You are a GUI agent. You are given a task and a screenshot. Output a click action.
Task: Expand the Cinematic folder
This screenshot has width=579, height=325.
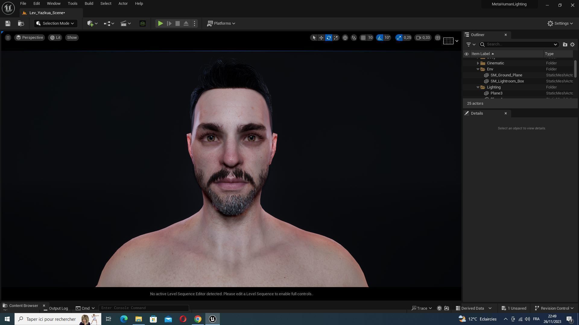[478, 63]
